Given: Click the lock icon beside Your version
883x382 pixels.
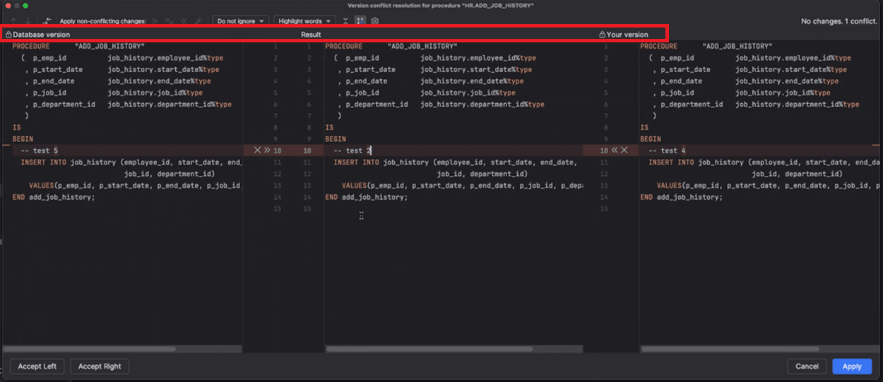Looking at the screenshot, I should coord(602,35).
